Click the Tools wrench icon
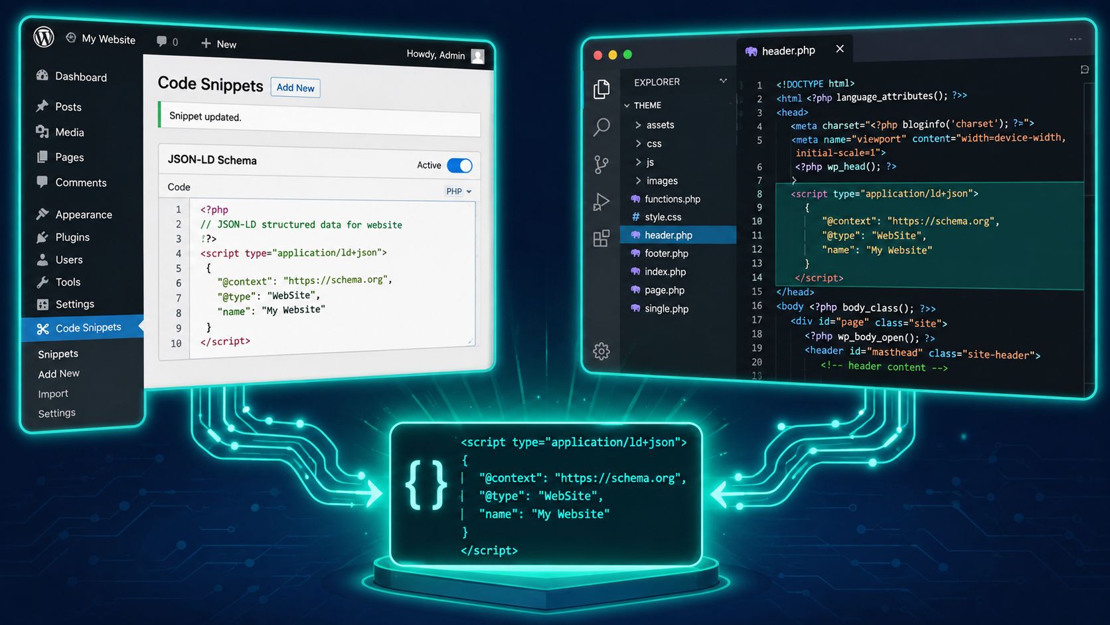This screenshot has height=625, width=1110. pos(42,282)
